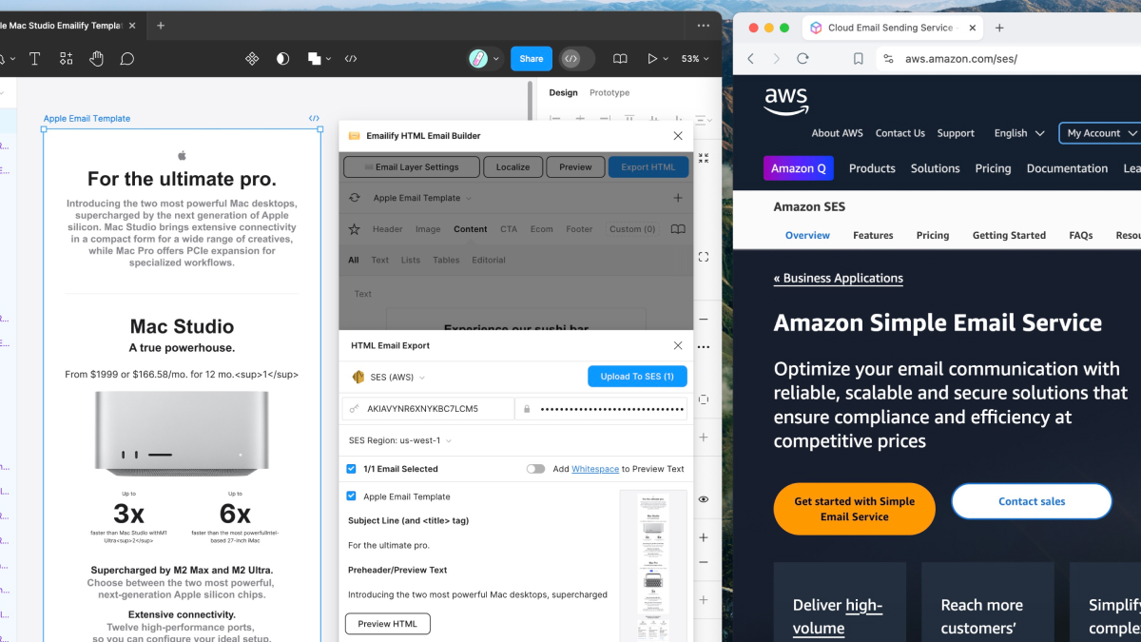
Task: Click the bookmark icon in browser toolbar
Action: pyautogui.click(x=859, y=59)
